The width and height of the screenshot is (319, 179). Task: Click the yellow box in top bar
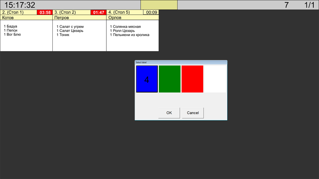coord(159,5)
